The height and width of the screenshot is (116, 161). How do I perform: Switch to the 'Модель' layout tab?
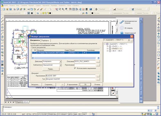19,102
